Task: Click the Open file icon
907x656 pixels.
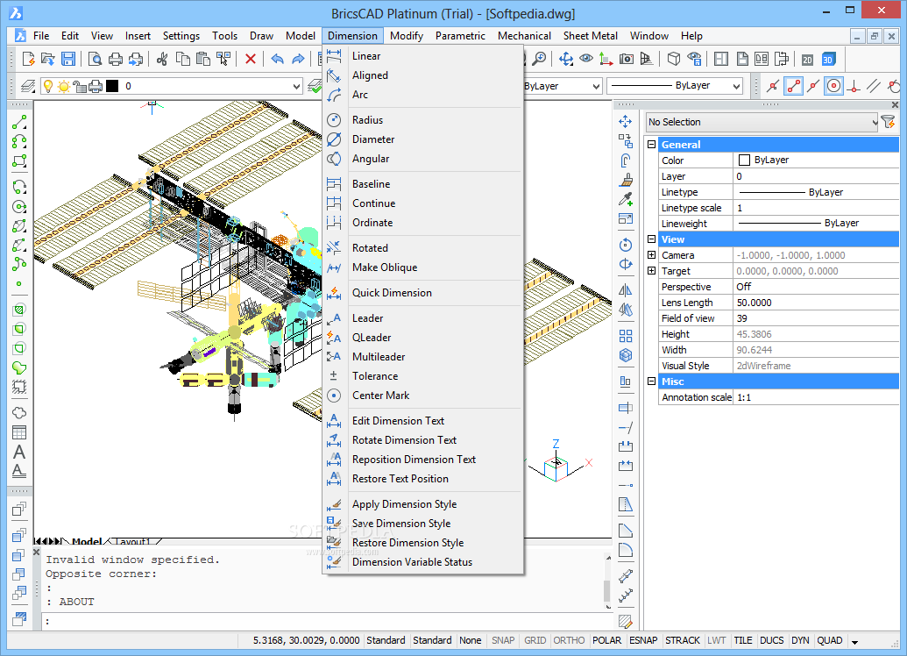Action: (x=47, y=59)
